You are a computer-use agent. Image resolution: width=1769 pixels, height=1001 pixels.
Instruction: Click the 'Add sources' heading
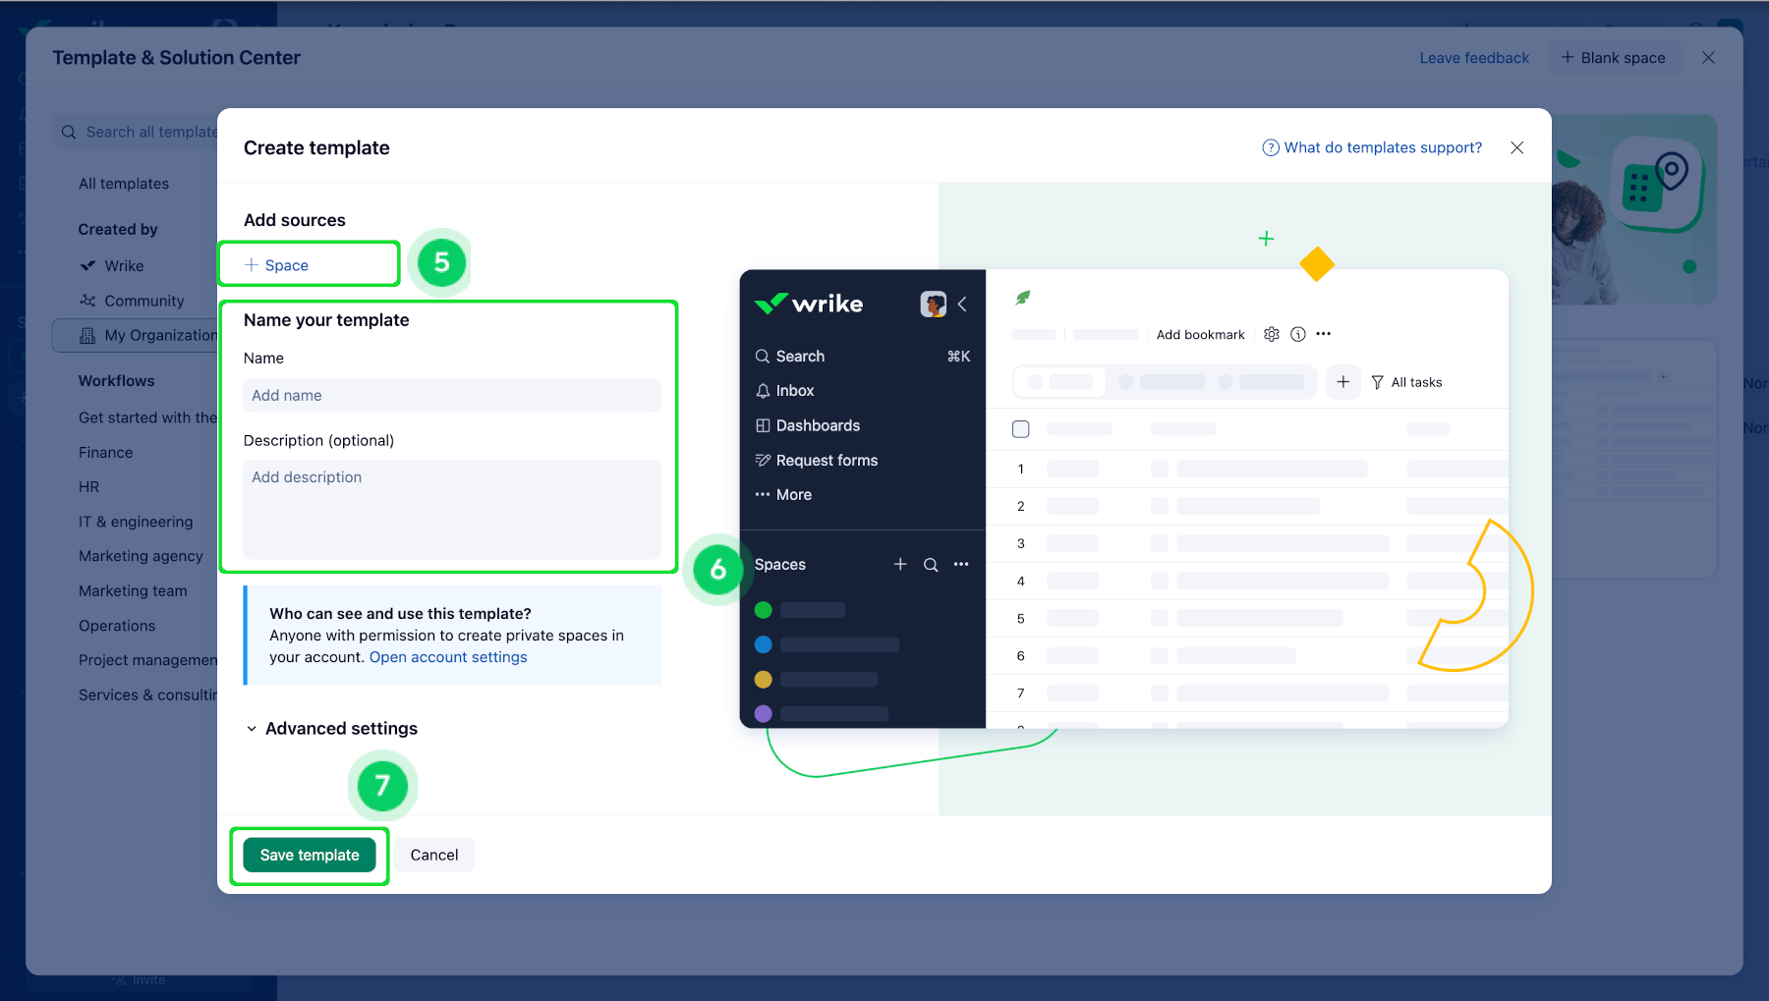tap(295, 220)
